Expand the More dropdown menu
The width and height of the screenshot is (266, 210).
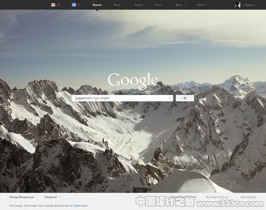click(x=180, y=5)
